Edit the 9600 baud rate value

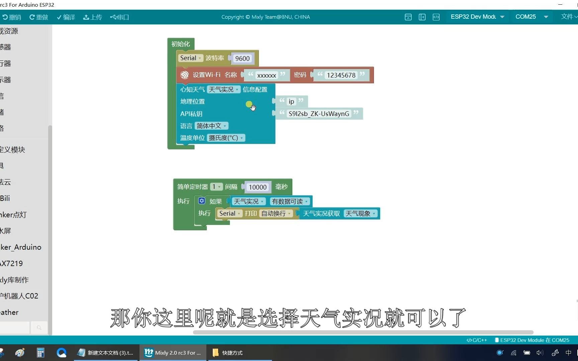[x=242, y=58]
